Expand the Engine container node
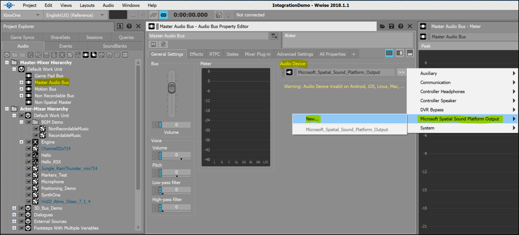 [x=21, y=142]
